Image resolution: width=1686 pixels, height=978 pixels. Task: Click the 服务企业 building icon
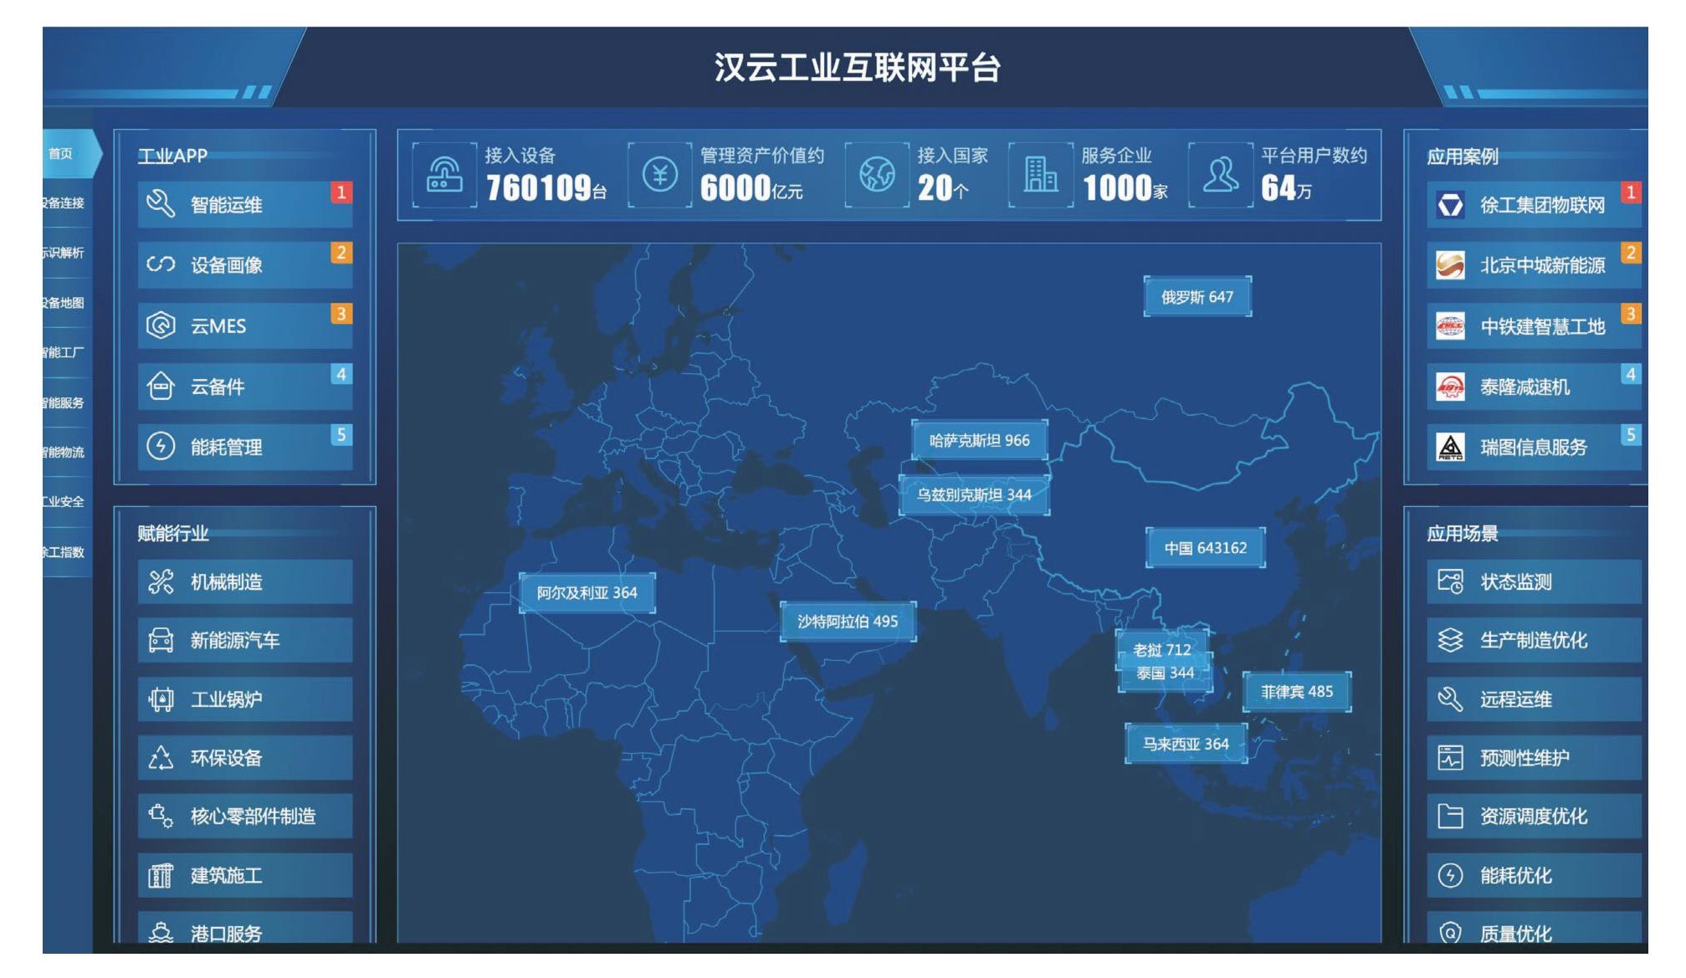[1041, 175]
